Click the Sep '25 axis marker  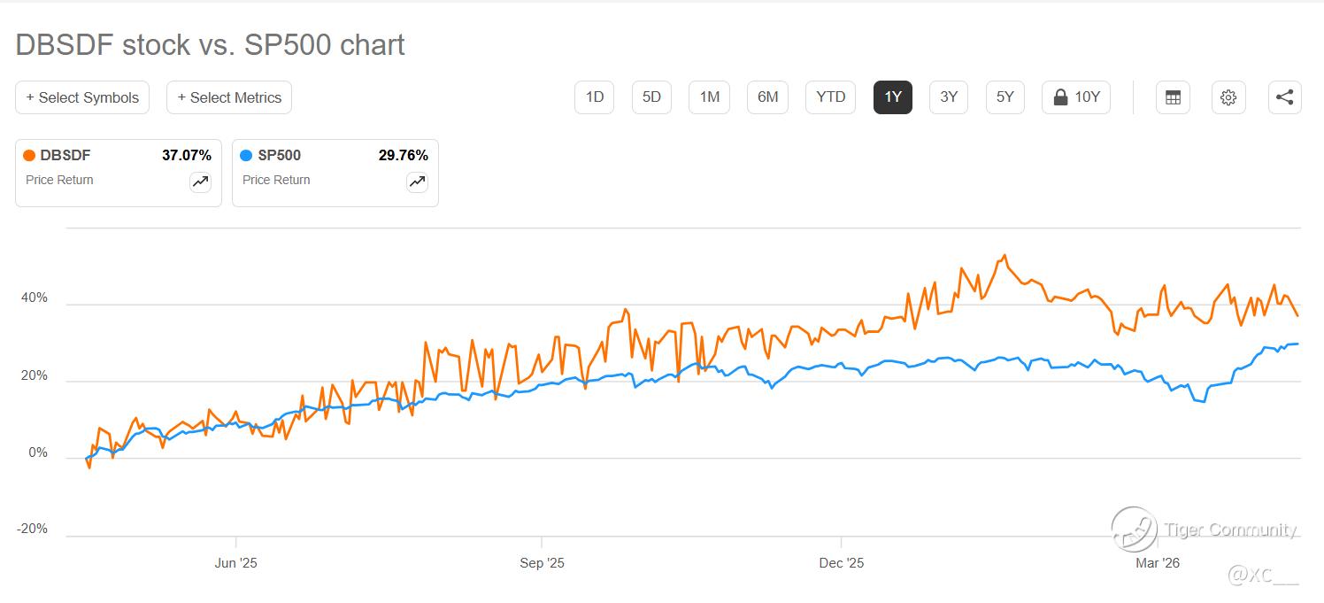(x=542, y=563)
